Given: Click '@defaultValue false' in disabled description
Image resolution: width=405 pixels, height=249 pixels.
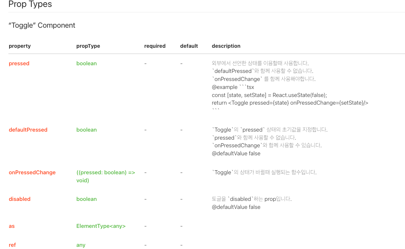Looking at the screenshot, I should (236, 207).
